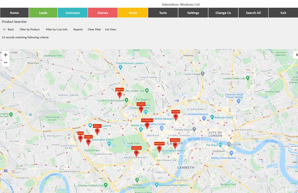Viewport: 298px width, 193px height.
Task: Click the Wormwood Scrubs label
Action: 52,118
